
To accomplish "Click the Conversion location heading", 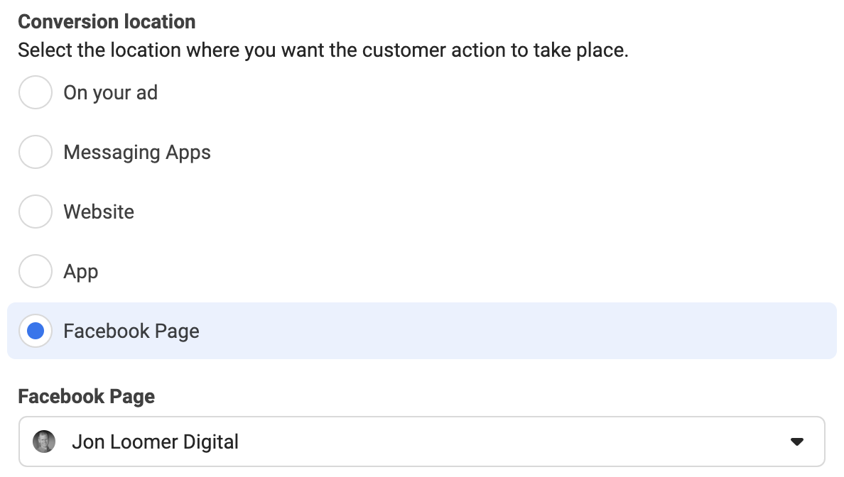I will coord(107,21).
